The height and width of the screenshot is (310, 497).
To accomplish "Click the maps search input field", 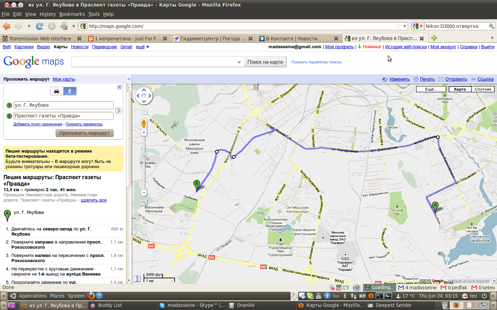I will (154, 62).
